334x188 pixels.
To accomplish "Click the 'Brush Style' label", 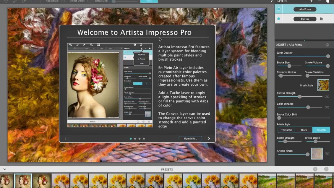I will pyautogui.click(x=307, y=85).
